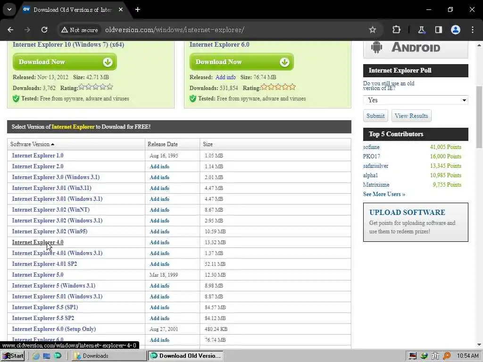Click the Android platform banner
Screen dimensions: 483x362
(x=416, y=49)
